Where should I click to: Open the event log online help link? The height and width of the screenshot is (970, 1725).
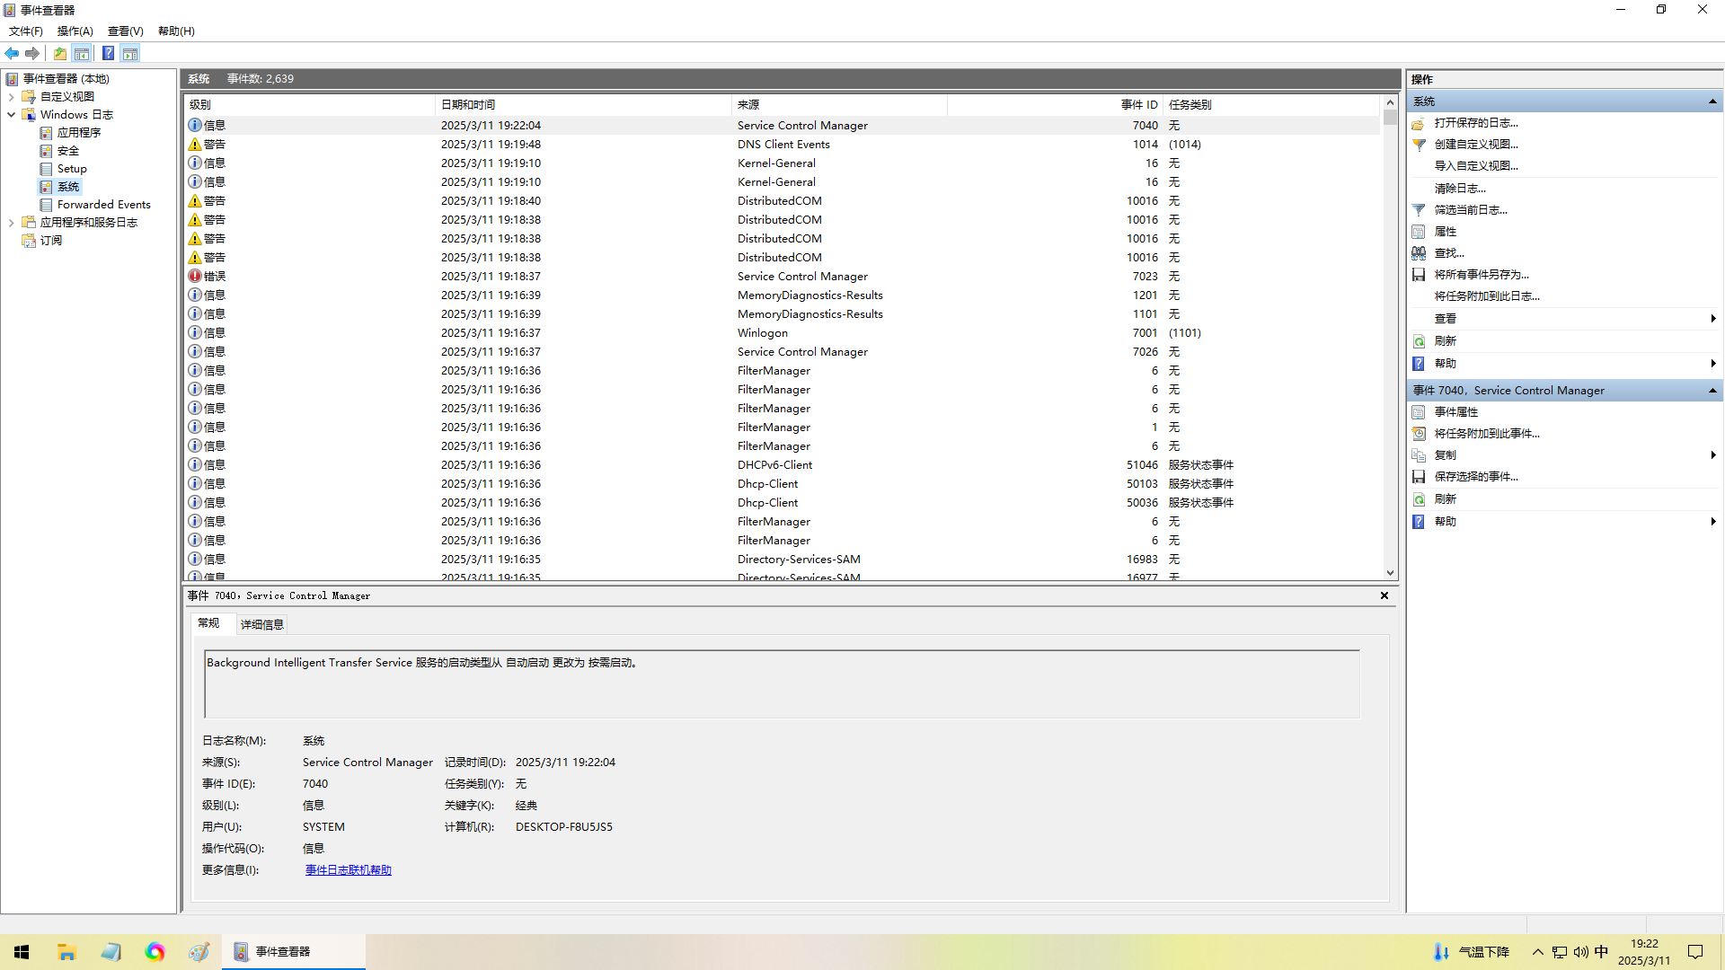pos(348,870)
